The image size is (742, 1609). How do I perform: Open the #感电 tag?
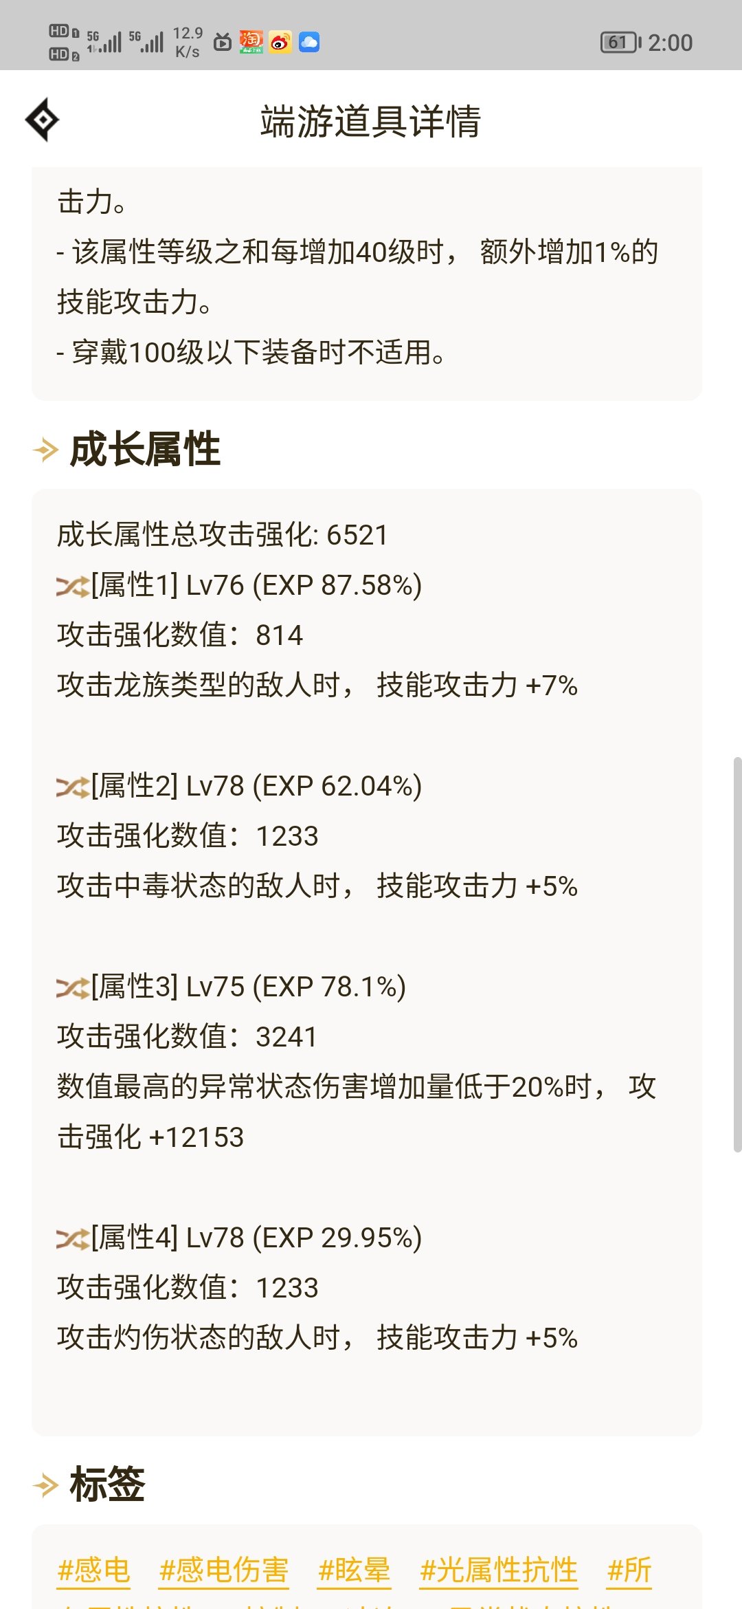pos(94,1570)
